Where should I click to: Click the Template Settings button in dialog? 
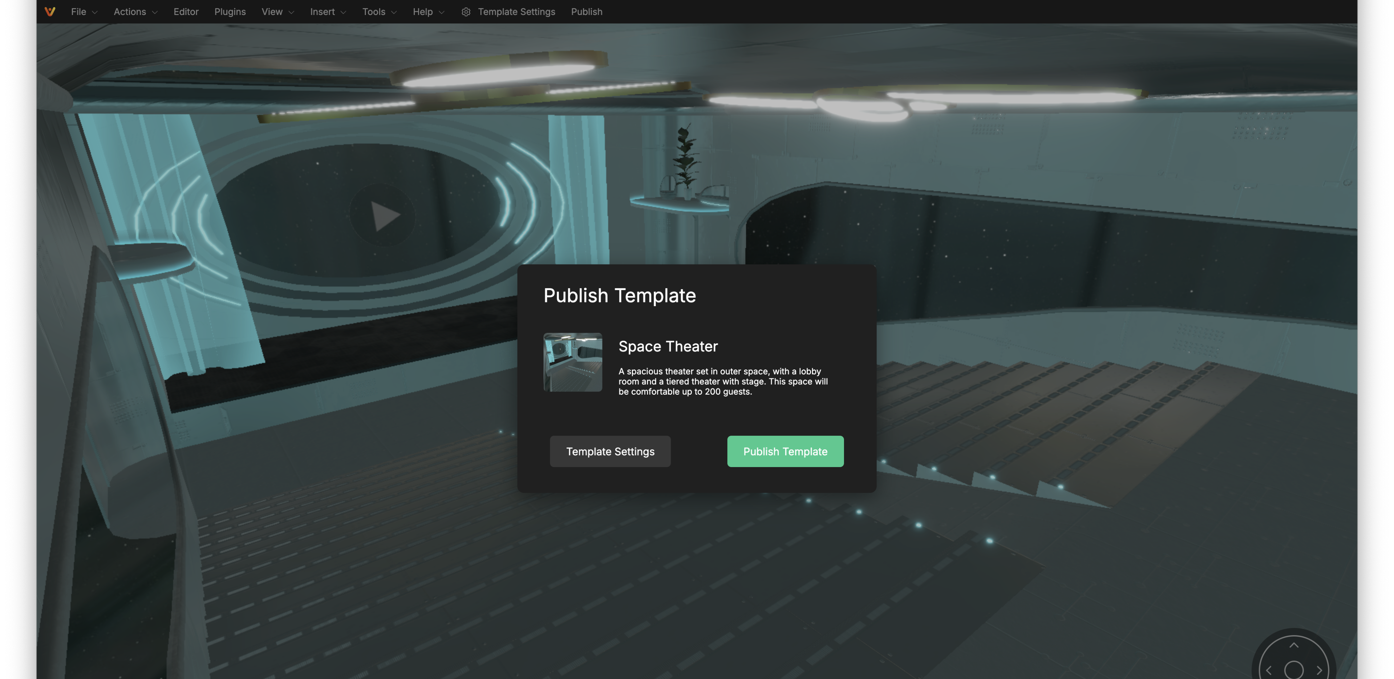click(610, 451)
